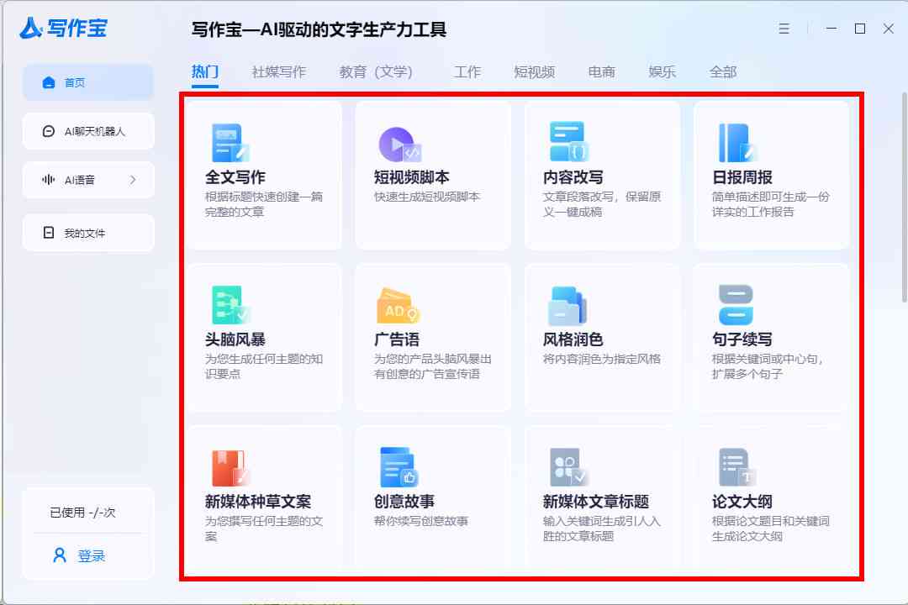The image size is (908, 605).
Task: Click the 已使用 -/-次 usage text
Action: (x=82, y=513)
